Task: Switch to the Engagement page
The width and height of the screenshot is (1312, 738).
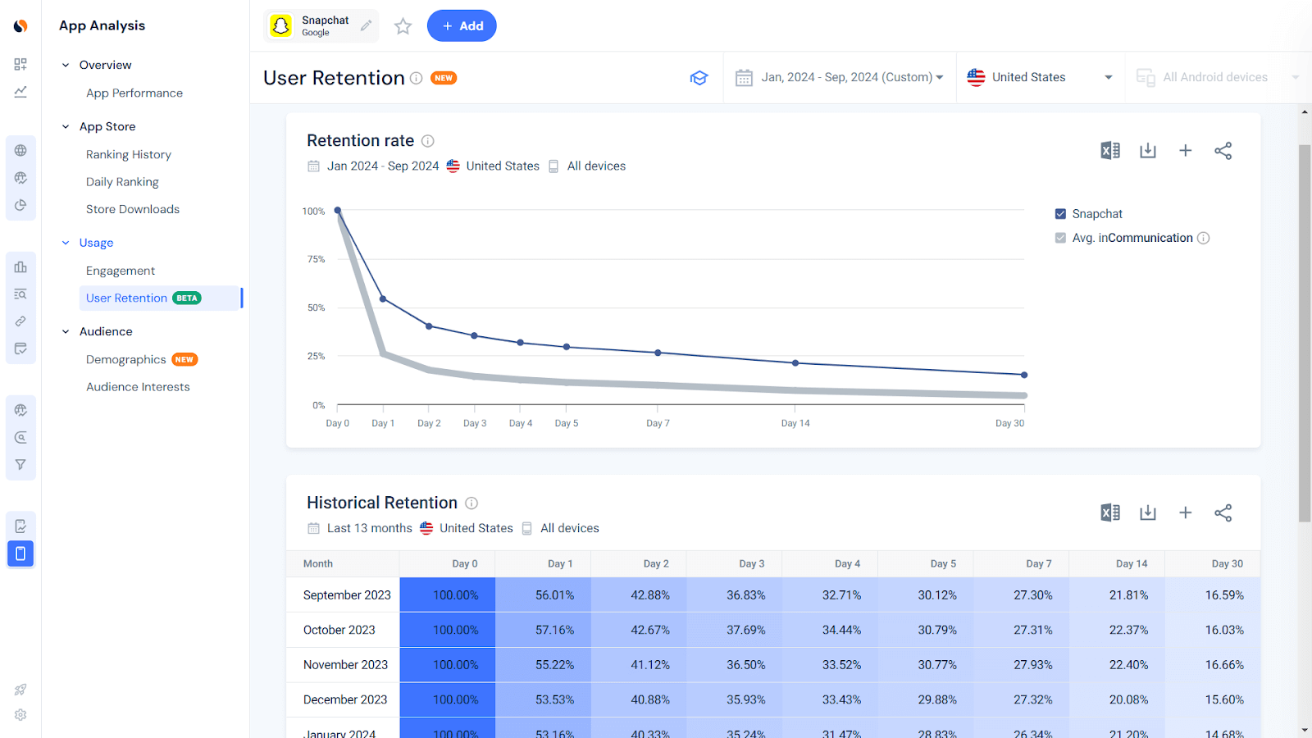Action: coord(120,270)
